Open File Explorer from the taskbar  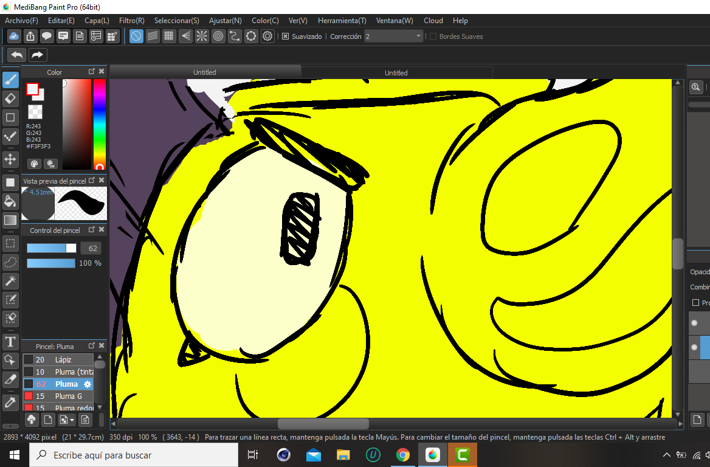343,455
